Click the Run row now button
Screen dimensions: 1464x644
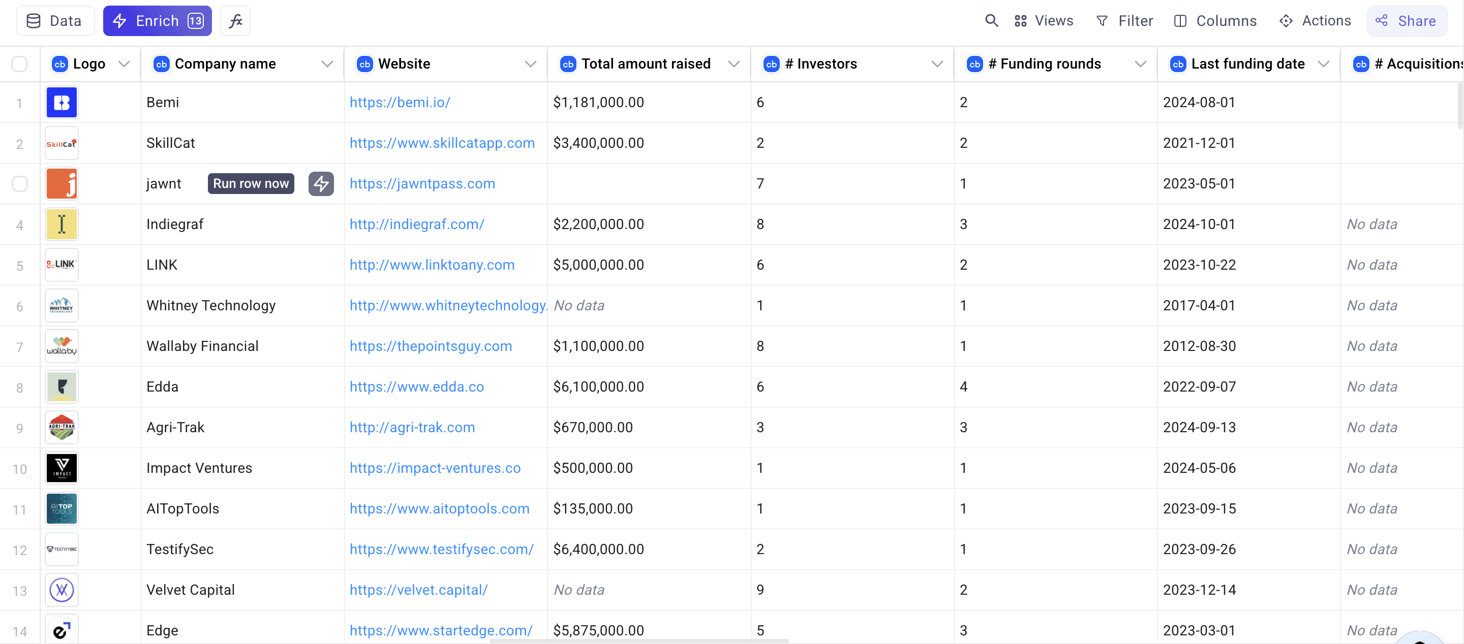click(251, 183)
